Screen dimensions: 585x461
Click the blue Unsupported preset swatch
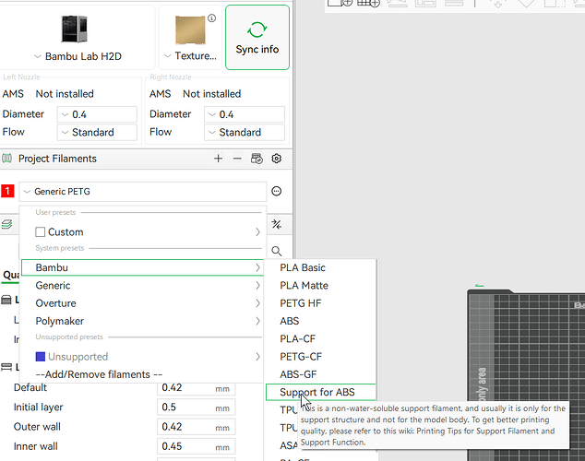[x=41, y=357]
